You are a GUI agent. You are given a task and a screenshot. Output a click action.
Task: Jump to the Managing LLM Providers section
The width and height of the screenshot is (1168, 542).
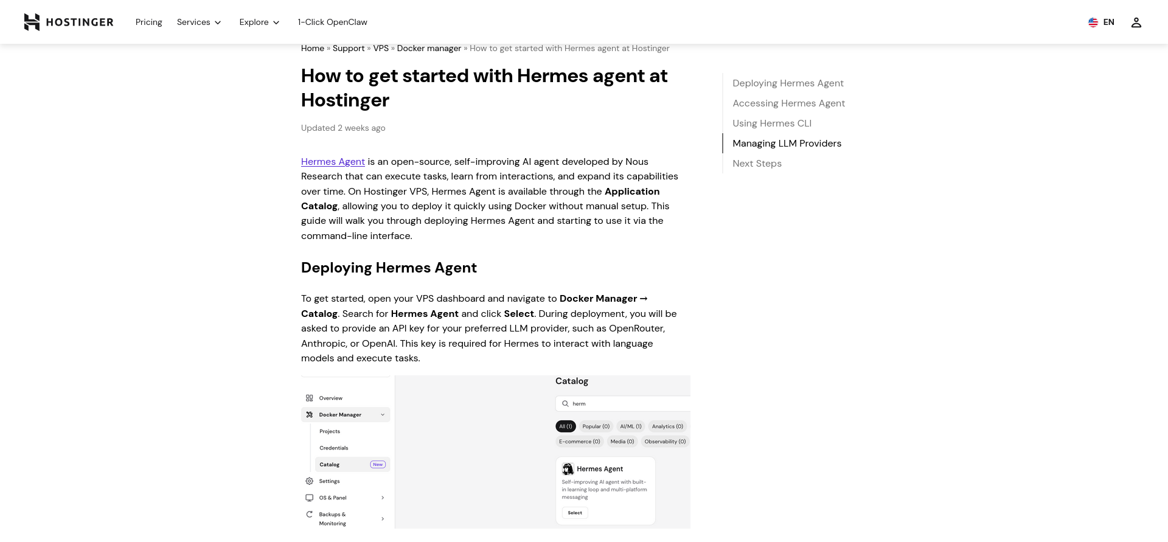787,144
